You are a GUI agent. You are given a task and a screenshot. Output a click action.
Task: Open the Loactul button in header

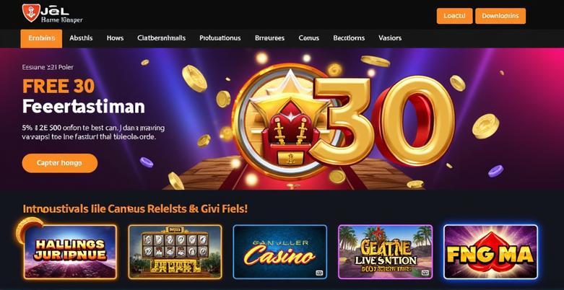(x=454, y=16)
